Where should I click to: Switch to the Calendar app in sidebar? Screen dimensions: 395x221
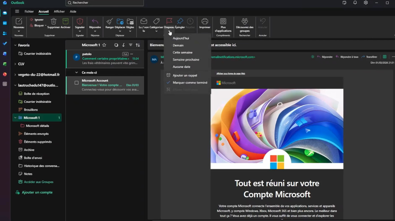click(x=5, y=23)
